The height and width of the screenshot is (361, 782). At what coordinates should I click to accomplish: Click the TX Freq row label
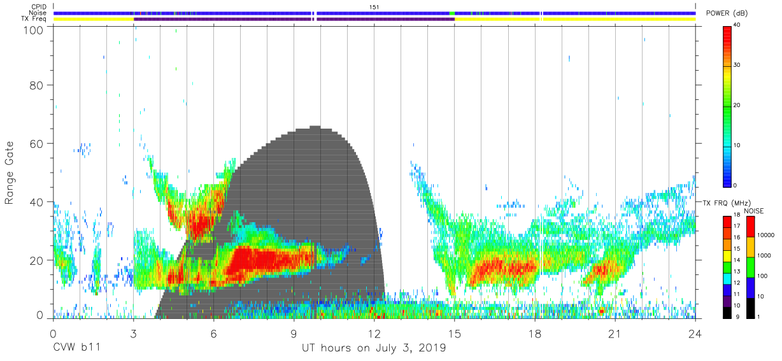point(34,19)
